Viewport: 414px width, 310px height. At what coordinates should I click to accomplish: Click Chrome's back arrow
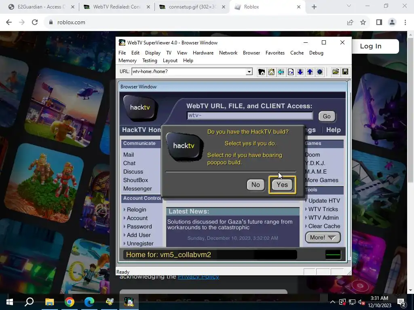(x=9, y=23)
